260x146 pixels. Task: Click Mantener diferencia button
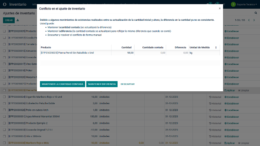(x=102, y=84)
